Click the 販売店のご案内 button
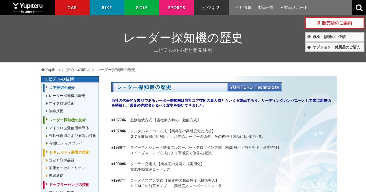366x192 pixels. point(335,23)
